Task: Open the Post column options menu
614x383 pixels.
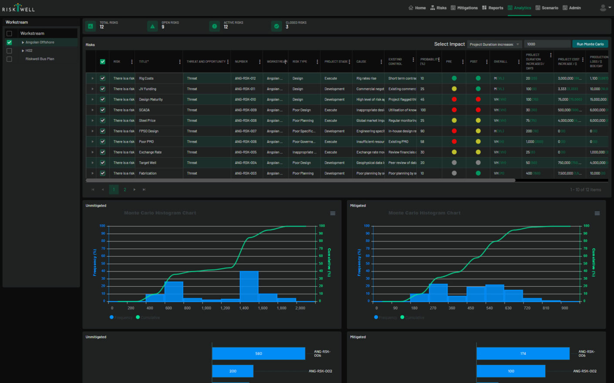Action: pyautogui.click(x=487, y=62)
